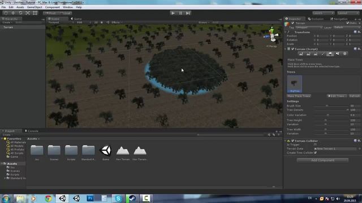Open Terrain Settings gear tool
Screen dimensions: 362x203
pyautogui.click(x=345, y=54)
